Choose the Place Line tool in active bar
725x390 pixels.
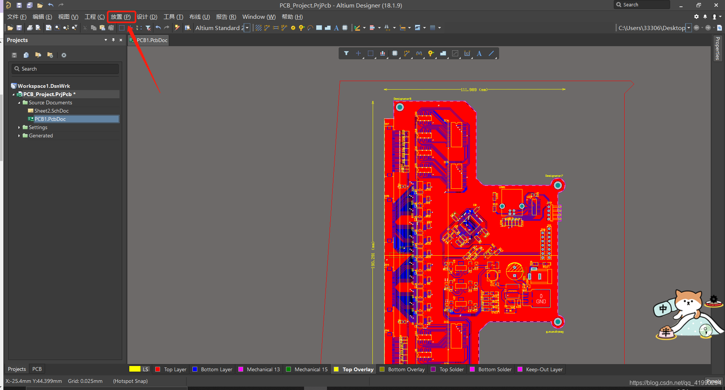pyautogui.click(x=491, y=54)
